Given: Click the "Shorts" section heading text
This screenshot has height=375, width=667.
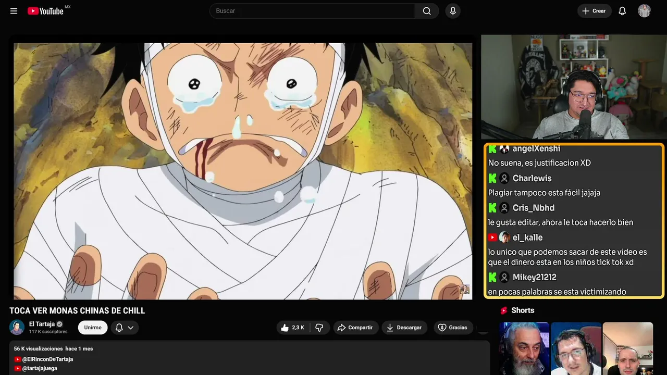Looking at the screenshot, I should (523, 310).
